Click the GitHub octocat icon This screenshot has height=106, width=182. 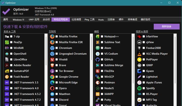pos(98,60)
